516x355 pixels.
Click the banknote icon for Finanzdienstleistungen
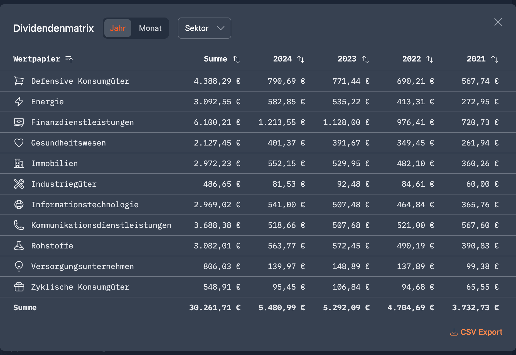coord(19,122)
